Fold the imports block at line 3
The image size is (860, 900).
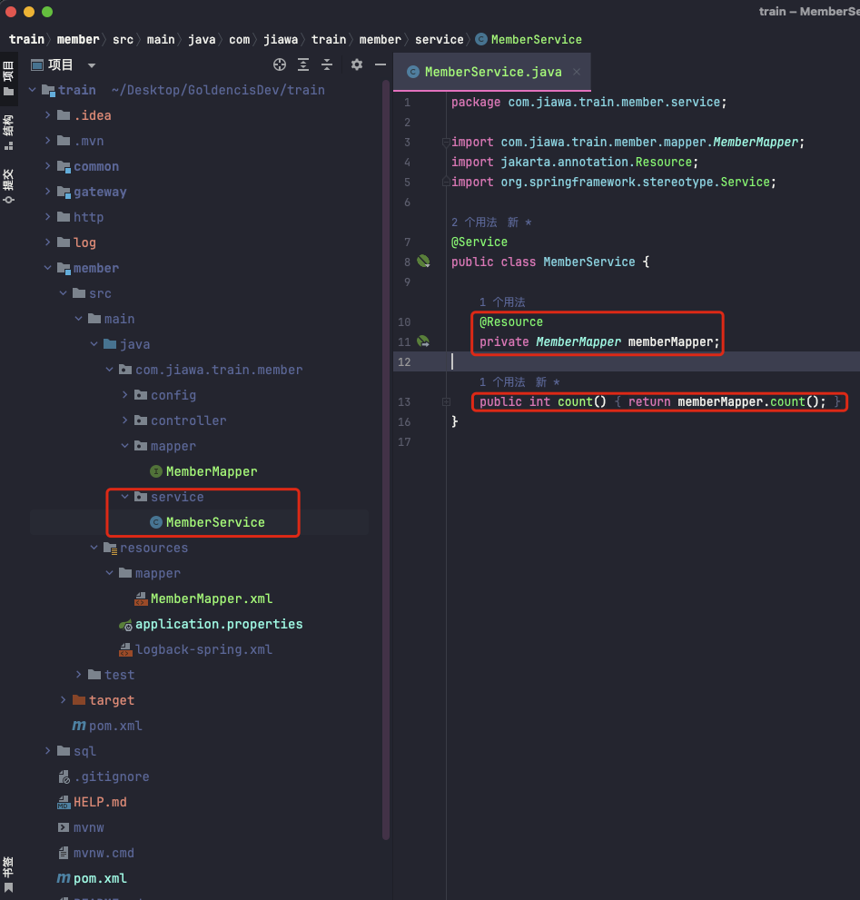coord(446,142)
